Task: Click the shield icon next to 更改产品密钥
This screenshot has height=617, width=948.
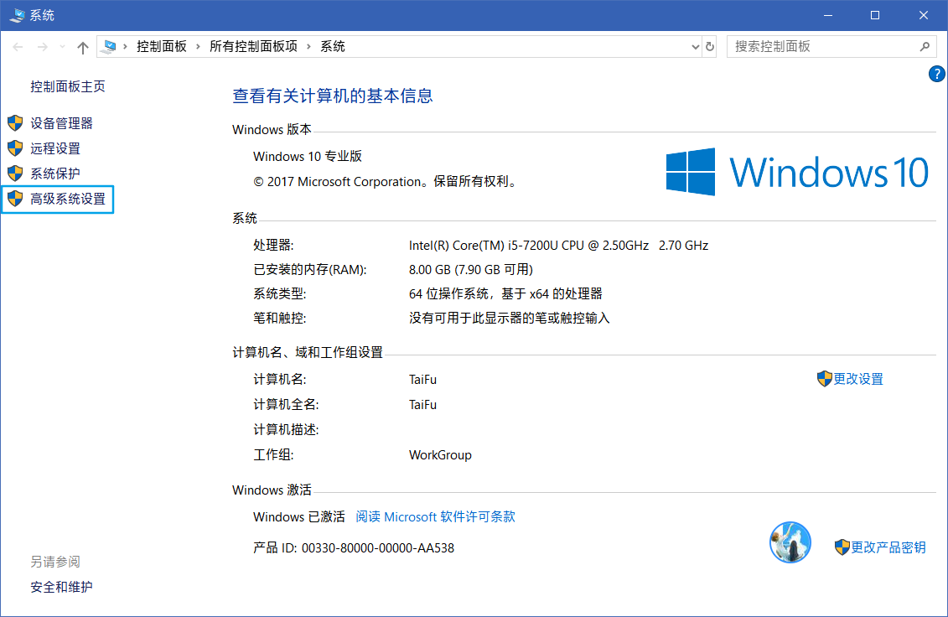Action: (842, 547)
